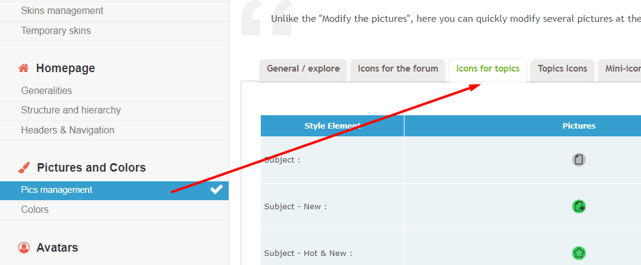The height and width of the screenshot is (265, 641).
Task: Select the Icons for topics tab
Action: pos(488,70)
